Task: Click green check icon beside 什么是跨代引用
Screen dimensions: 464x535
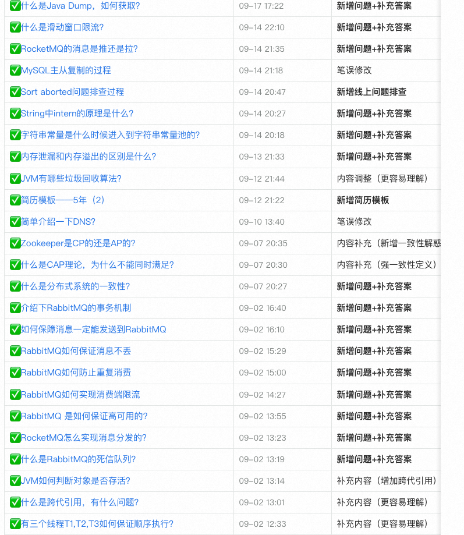Action: [x=15, y=502]
